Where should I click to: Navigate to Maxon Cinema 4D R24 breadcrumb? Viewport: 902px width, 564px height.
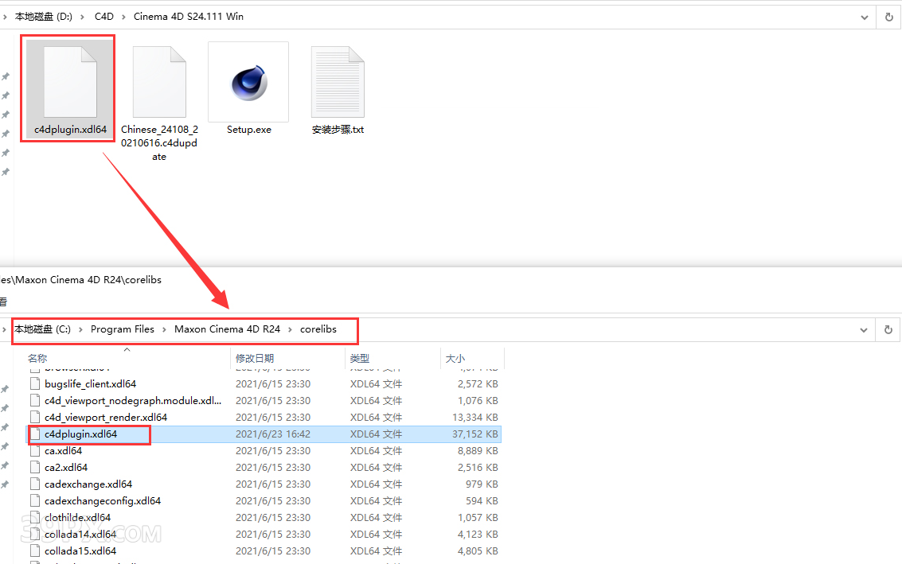click(227, 329)
